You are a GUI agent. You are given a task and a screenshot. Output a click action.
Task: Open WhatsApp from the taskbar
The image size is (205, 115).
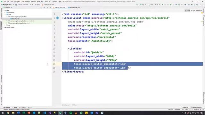[81, 113]
